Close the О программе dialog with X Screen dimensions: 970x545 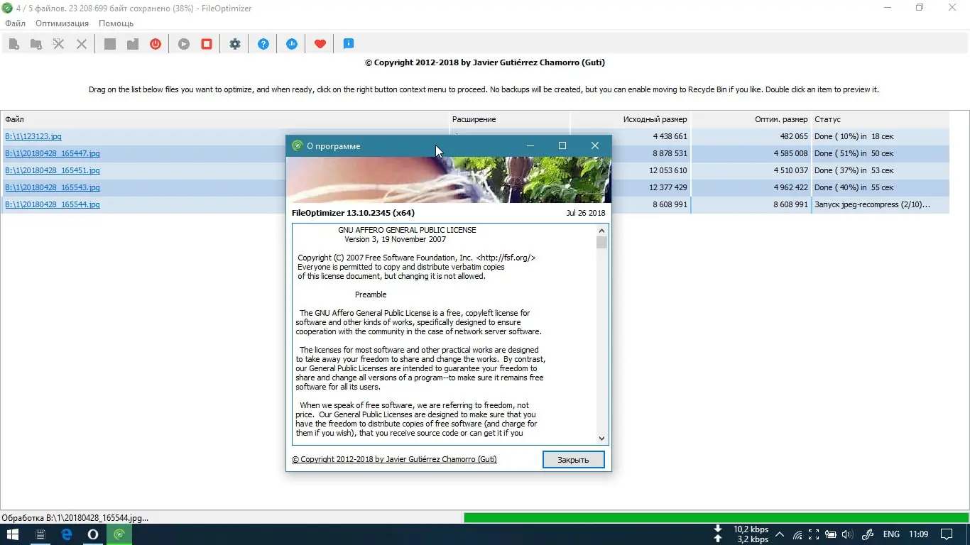tap(595, 145)
